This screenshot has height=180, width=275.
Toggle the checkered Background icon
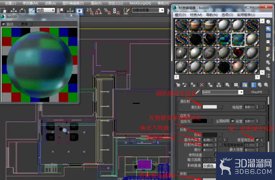(268, 35)
